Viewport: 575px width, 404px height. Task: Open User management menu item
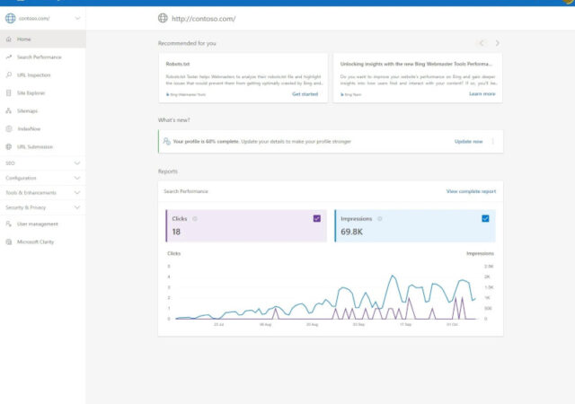tap(43, 224)
